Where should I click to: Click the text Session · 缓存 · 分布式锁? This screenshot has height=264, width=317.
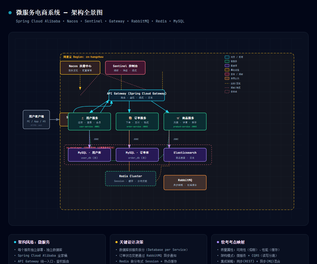click(130, 181)
